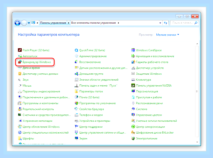Click the Экран display icon
Viewport: 213px width, 158px height.
77,138
